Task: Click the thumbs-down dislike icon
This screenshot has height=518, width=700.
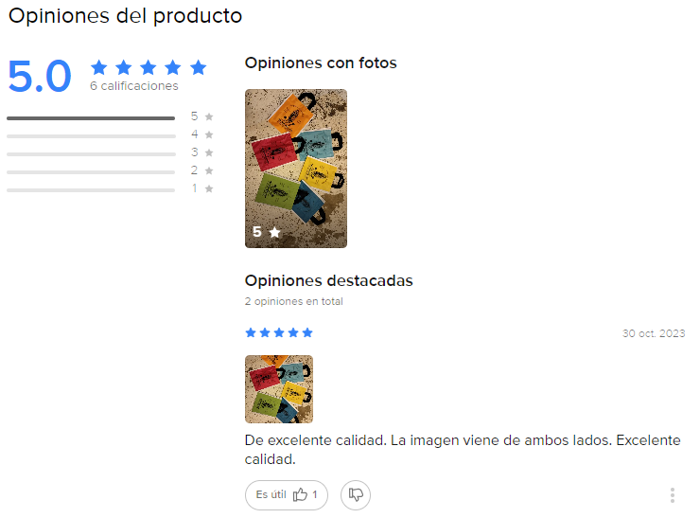Action: click(356, 494)
